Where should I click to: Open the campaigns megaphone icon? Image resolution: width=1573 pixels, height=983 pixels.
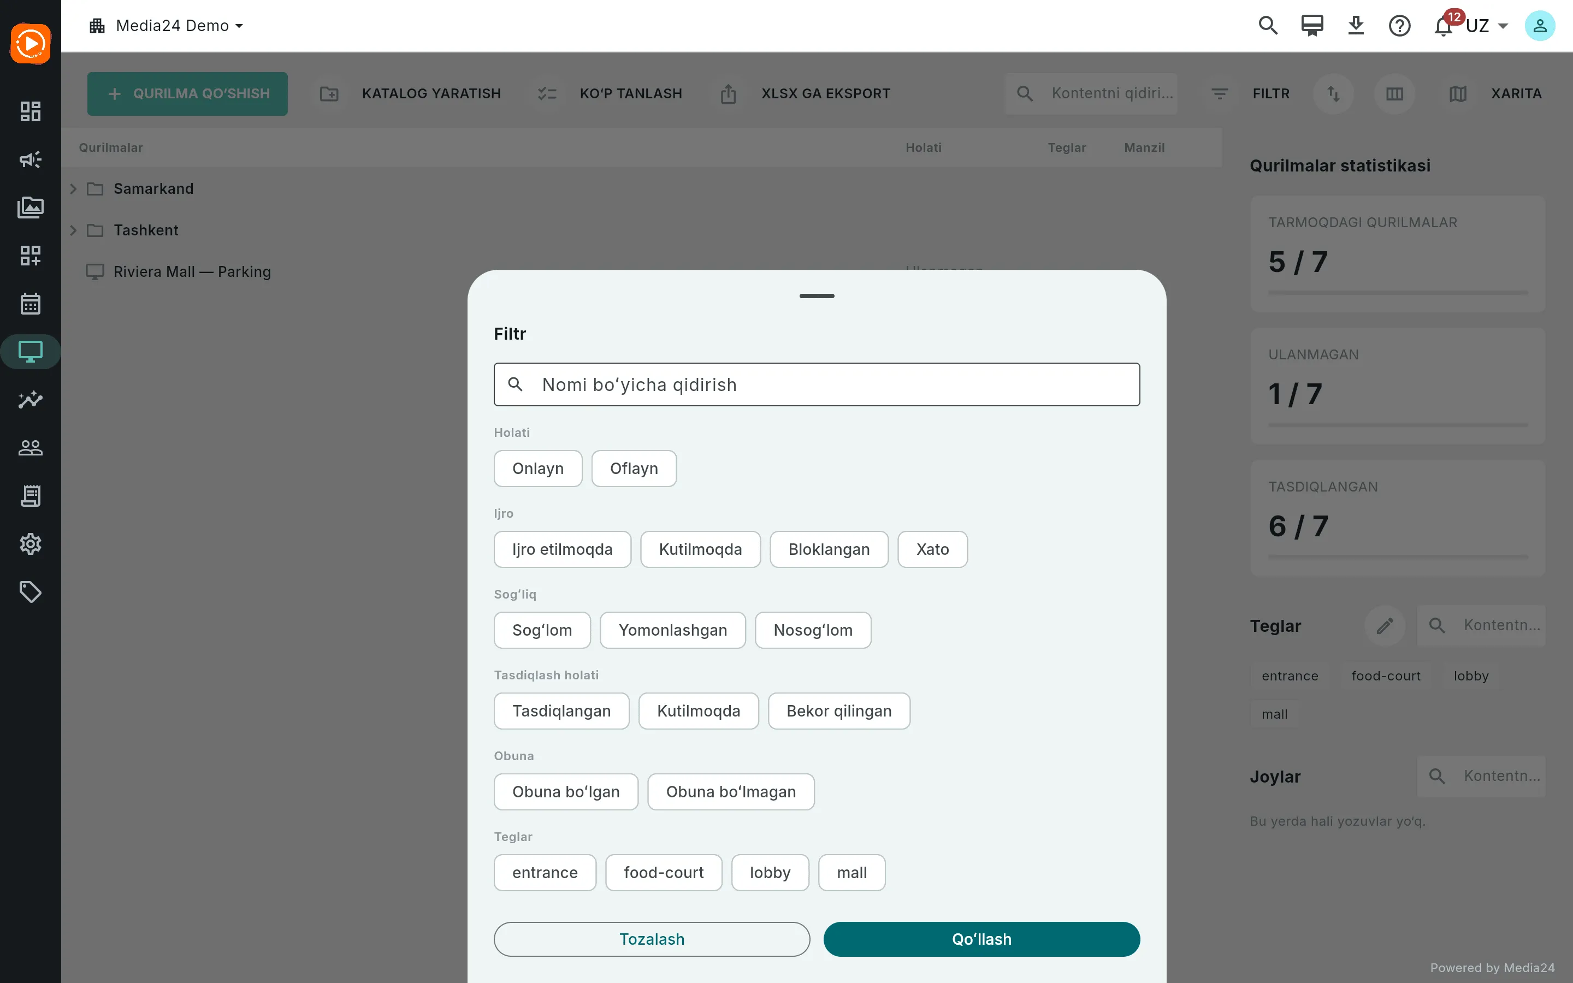[x=31, y=159]
